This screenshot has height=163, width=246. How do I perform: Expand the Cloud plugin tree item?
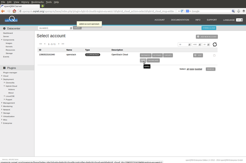click(6, 76)
